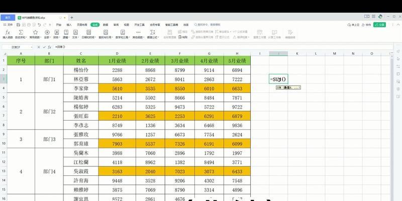Screen dimensions: 402x201
Task: Open the Date and Time functions icon
Action: click(x=89, y=32)
